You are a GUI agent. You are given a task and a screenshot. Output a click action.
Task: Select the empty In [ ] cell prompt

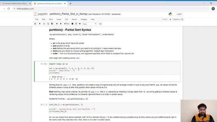pos(44,105)
